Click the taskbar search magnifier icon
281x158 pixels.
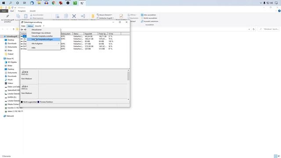11,3
